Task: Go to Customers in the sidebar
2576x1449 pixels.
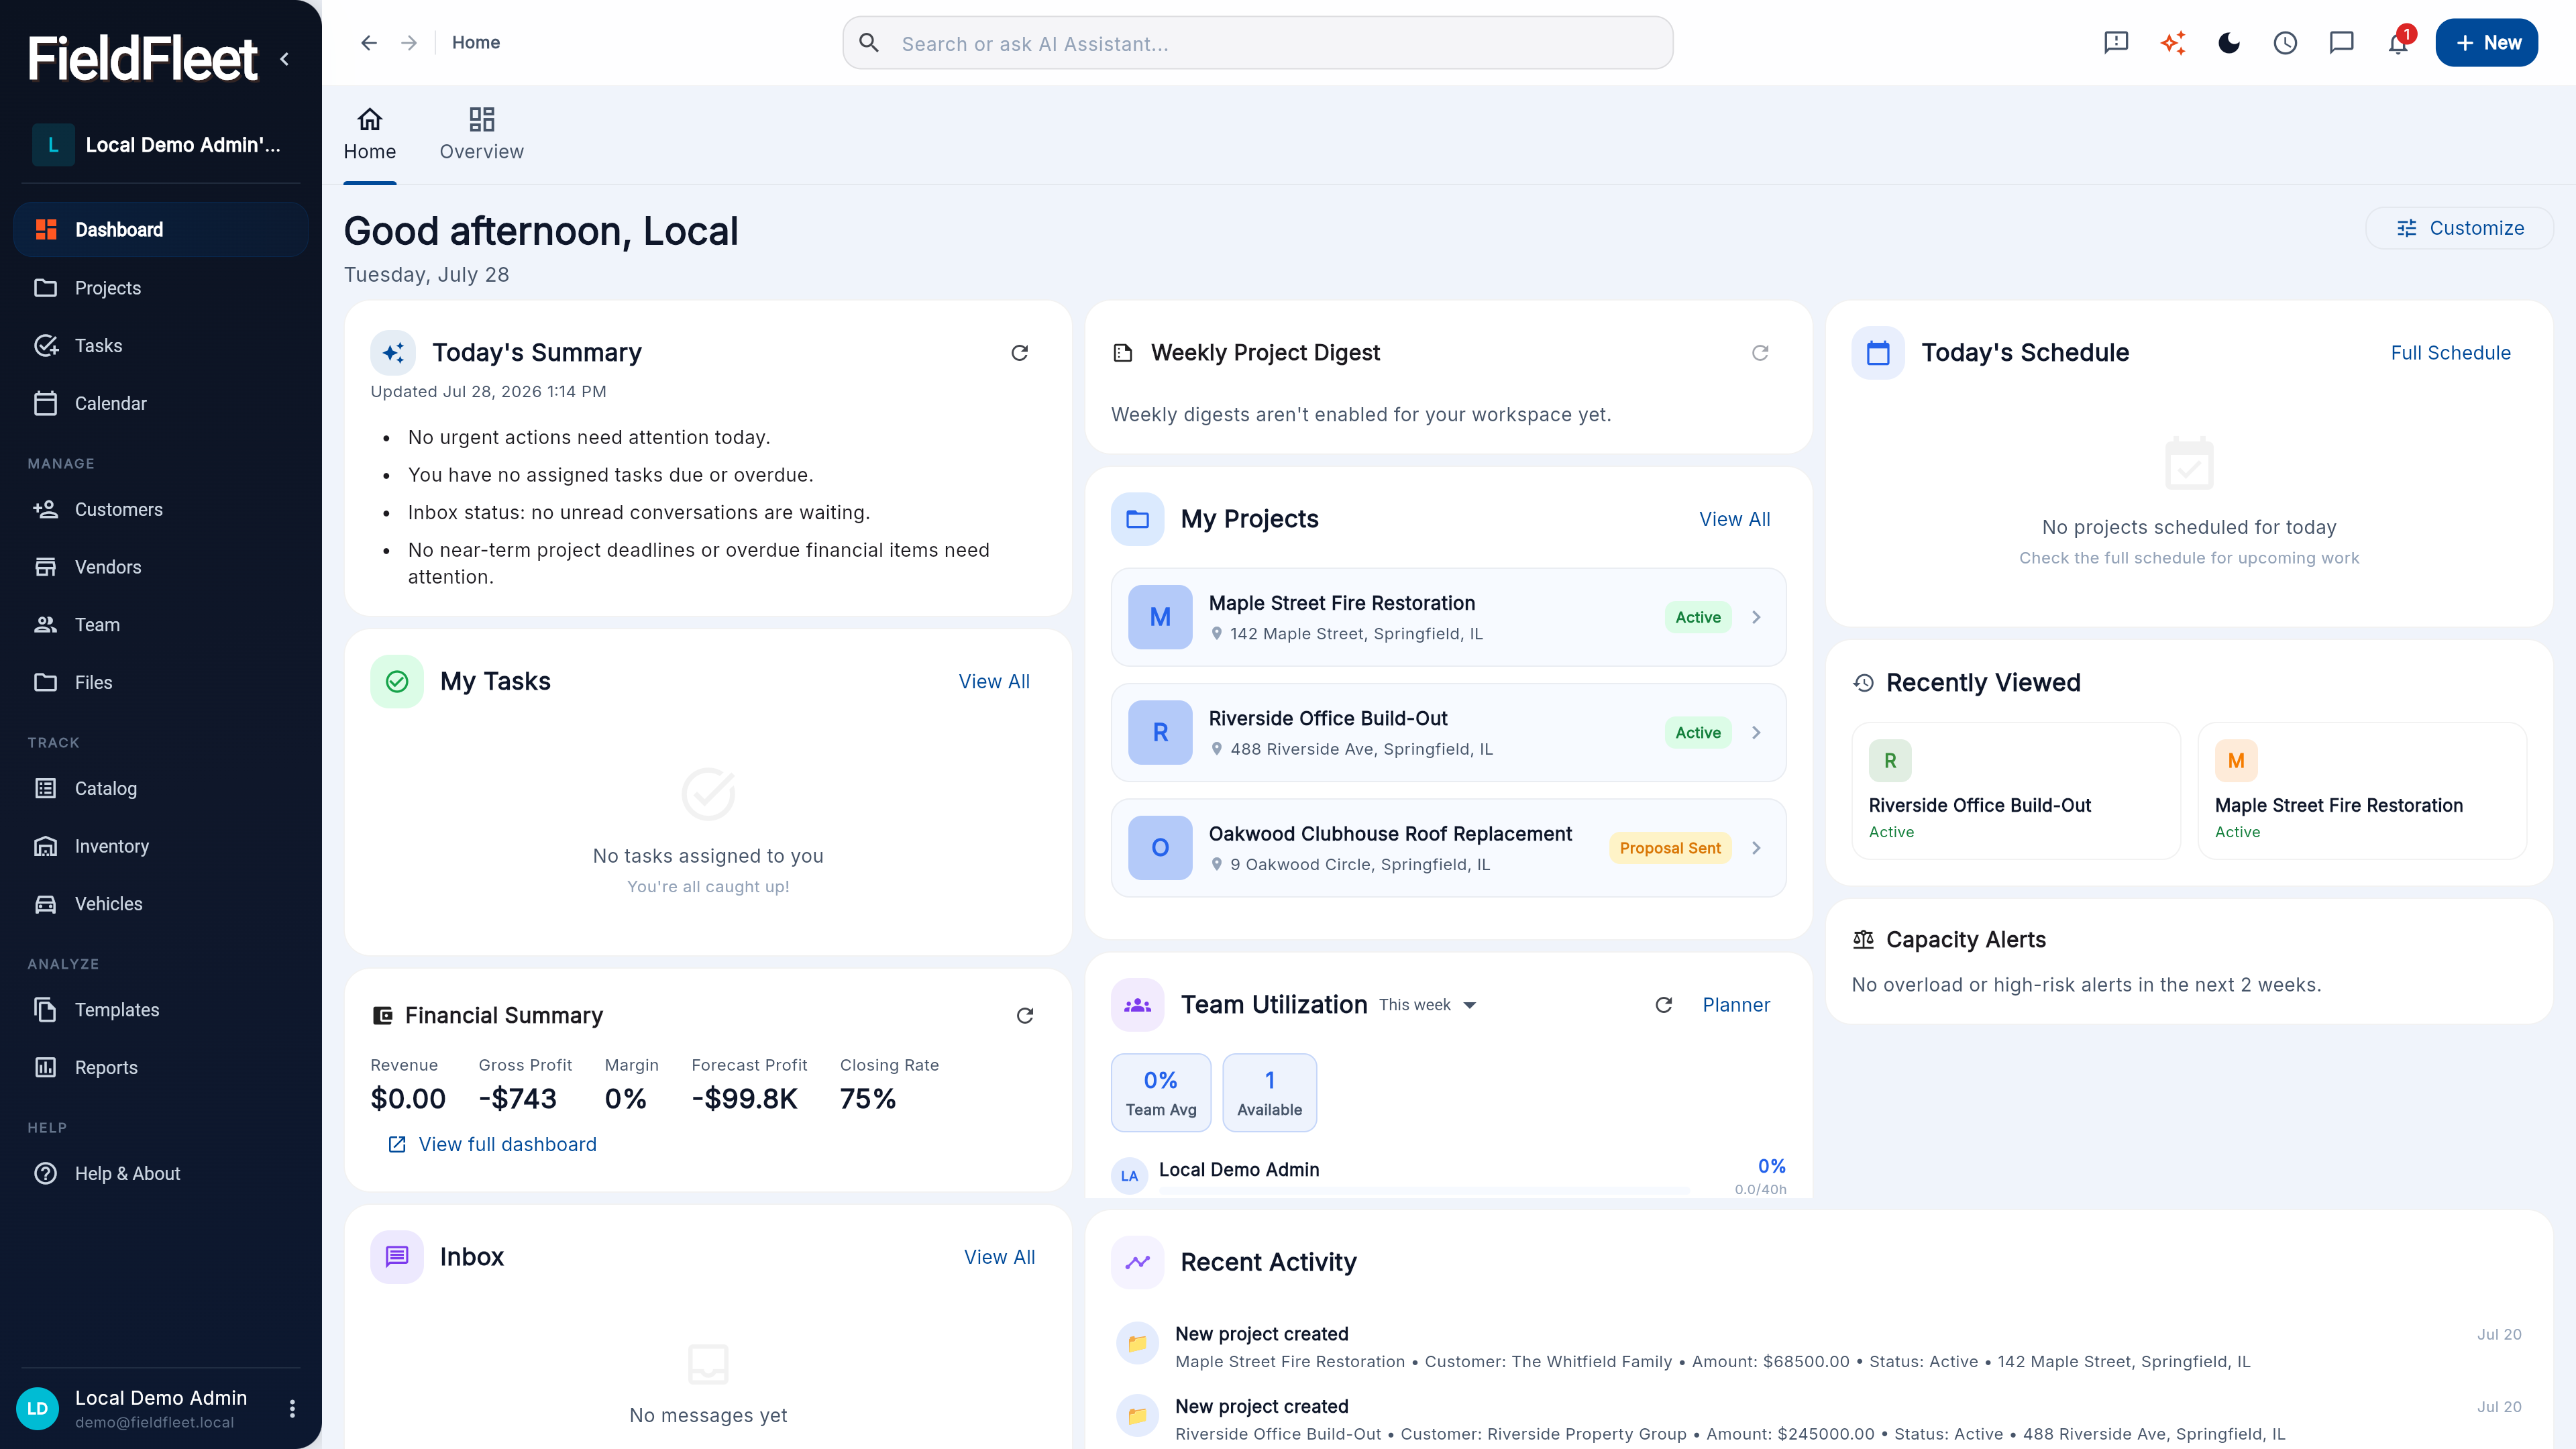Action: [160, 510]
